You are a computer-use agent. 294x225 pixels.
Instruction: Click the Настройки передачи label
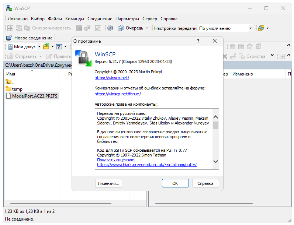pos(175,28)
